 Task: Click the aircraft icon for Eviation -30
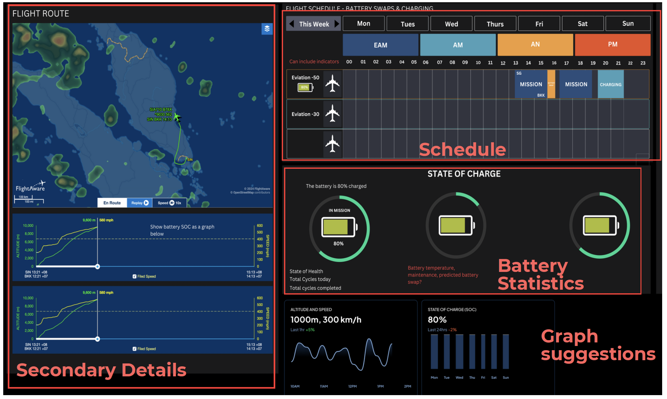coord(332,113)
